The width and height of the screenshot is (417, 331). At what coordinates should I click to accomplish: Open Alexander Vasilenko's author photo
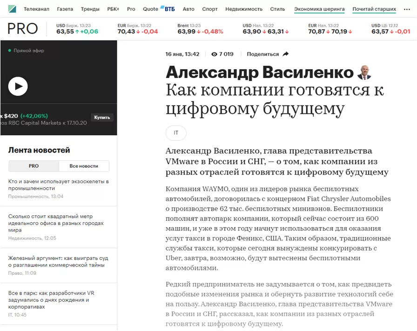[364, 72]
